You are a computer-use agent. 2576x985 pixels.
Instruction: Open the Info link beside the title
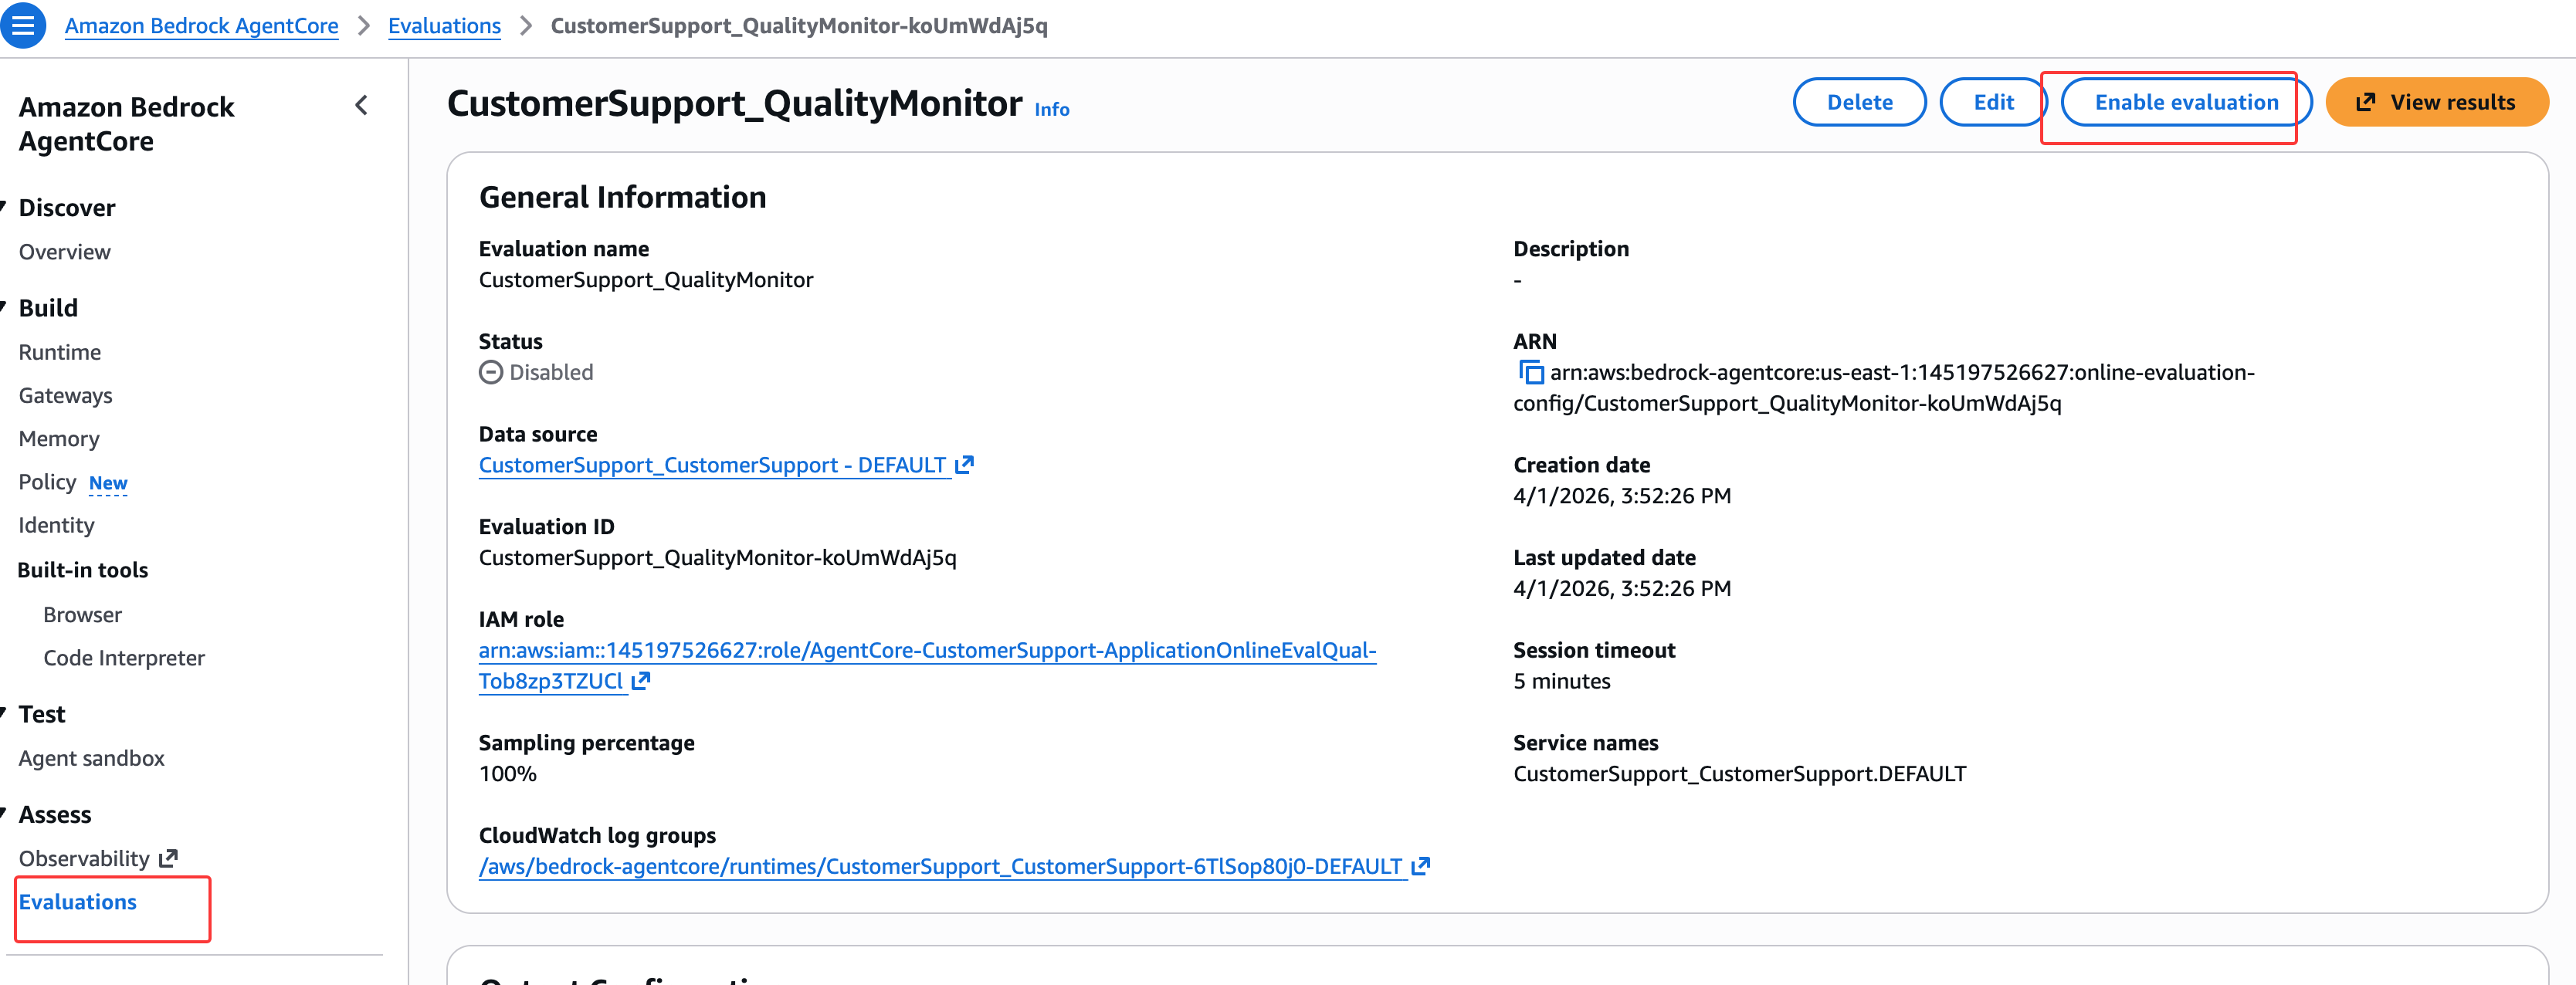(x=1051, y=110)
